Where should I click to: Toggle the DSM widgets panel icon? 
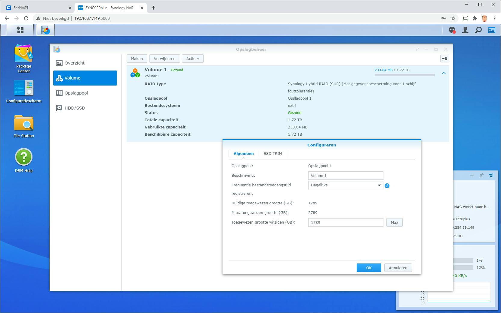pos(492,30)
